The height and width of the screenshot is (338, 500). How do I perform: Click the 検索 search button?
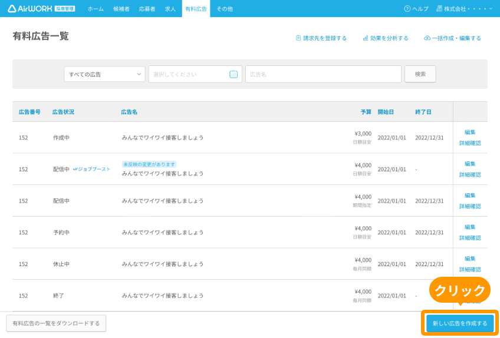pyautogui.click(x=420, y=74)
